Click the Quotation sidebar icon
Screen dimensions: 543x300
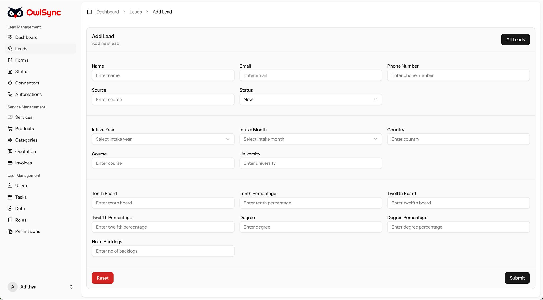10,151
